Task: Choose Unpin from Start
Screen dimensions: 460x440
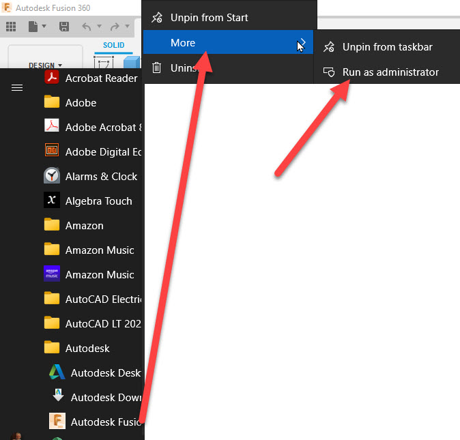Action: click(229, 18)
